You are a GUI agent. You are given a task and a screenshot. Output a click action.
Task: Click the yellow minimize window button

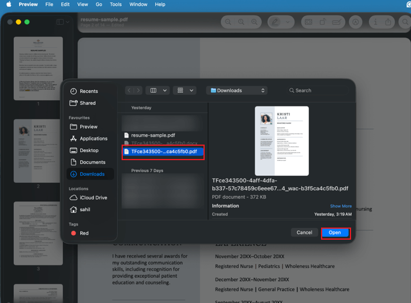click(18, 22)
